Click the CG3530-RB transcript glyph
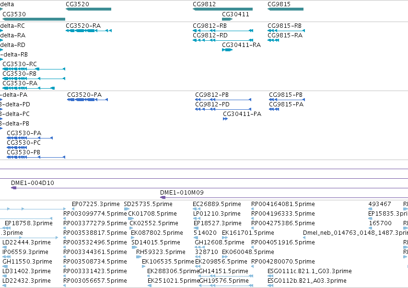Screen dimensions: 408x288 (34, 79)
